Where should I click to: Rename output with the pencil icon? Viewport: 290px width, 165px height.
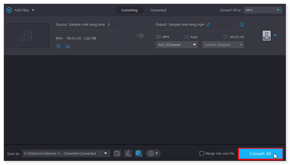click(208, 25)
